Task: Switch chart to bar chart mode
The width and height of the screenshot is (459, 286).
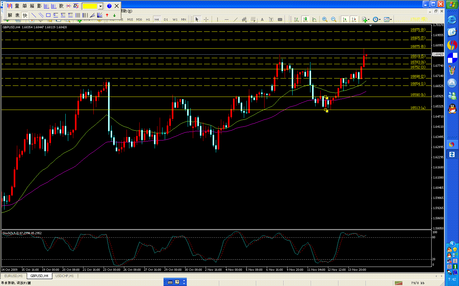Action: [x=296, y=19]
